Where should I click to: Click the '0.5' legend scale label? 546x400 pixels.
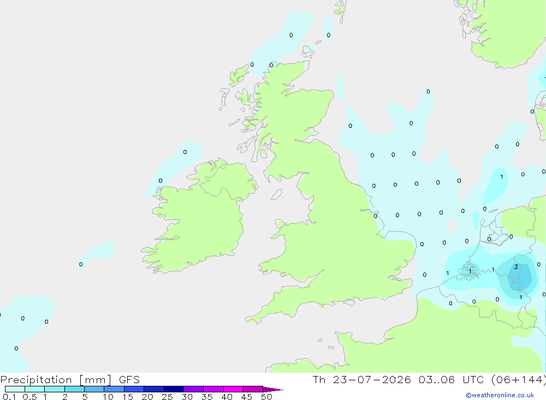[x=29, y=397]
